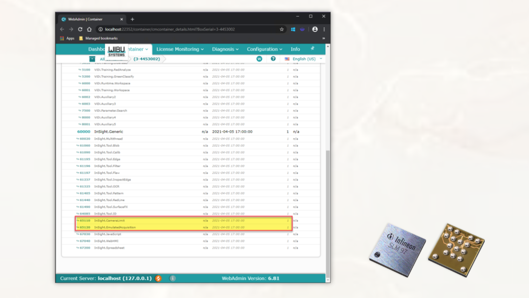Screen dimensions: 529x298
Task: Open the Chrome three-dot menu
Action: [324, 29]
